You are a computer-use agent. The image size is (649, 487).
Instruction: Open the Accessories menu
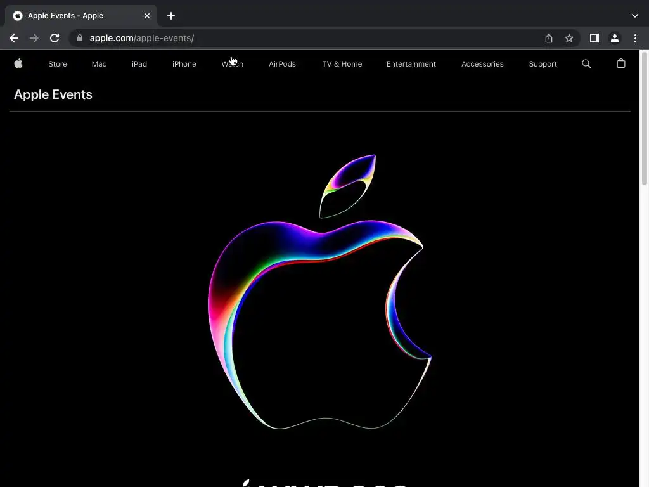coord(482,64)
